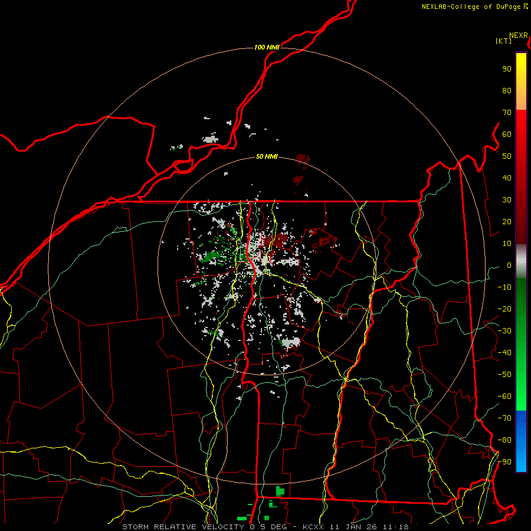Click the 0 velocity scale label
This screenshot has height=531, width=531.
(x=509, y=265)
